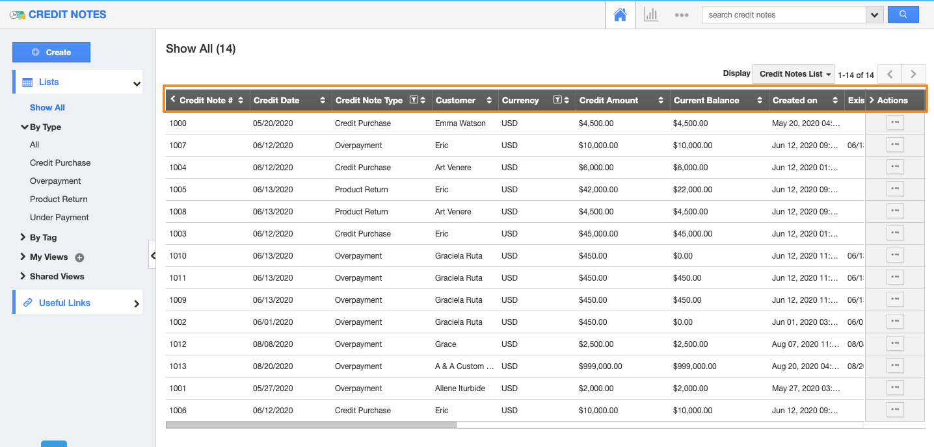Viewport: 934px width, 447px height.
Task: Click the blue search magnifier button
Action: [903, 14]
